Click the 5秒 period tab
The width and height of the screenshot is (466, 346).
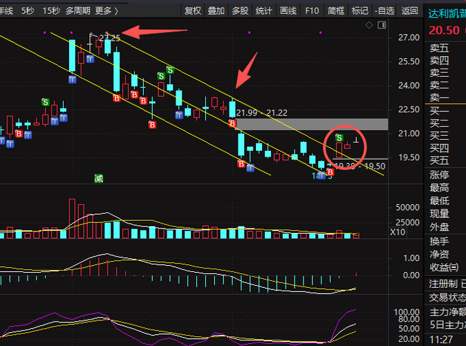coord(28,11)
